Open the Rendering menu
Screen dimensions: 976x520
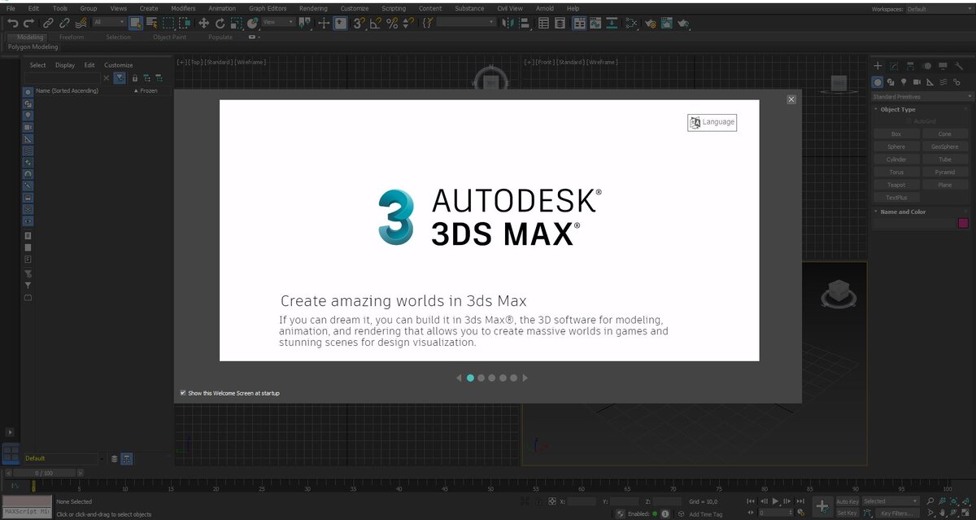[x=313, y=8]
